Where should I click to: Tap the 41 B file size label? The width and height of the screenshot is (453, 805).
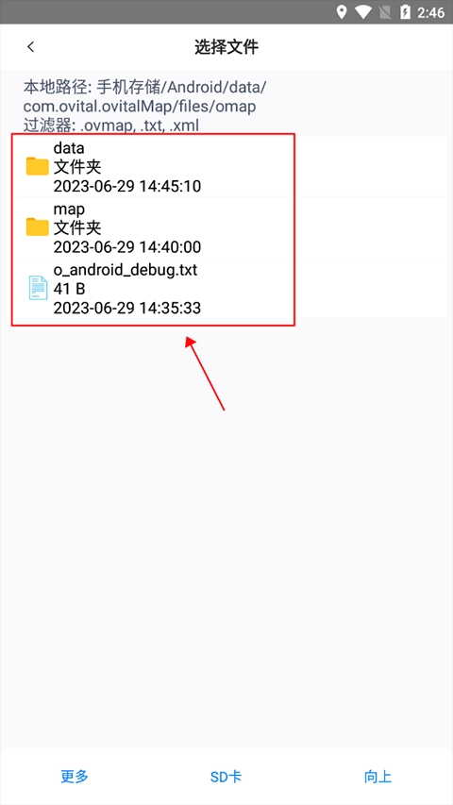tap(69, 289)
